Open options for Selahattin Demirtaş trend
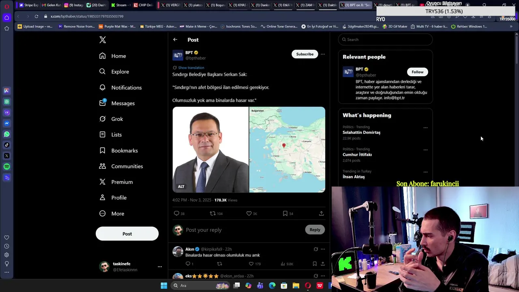The width and height of the screenshot is (519, 292). (425, 128)
